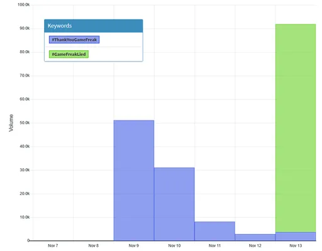
Task: Click the Nov 7 axis label
Action: 53,245
